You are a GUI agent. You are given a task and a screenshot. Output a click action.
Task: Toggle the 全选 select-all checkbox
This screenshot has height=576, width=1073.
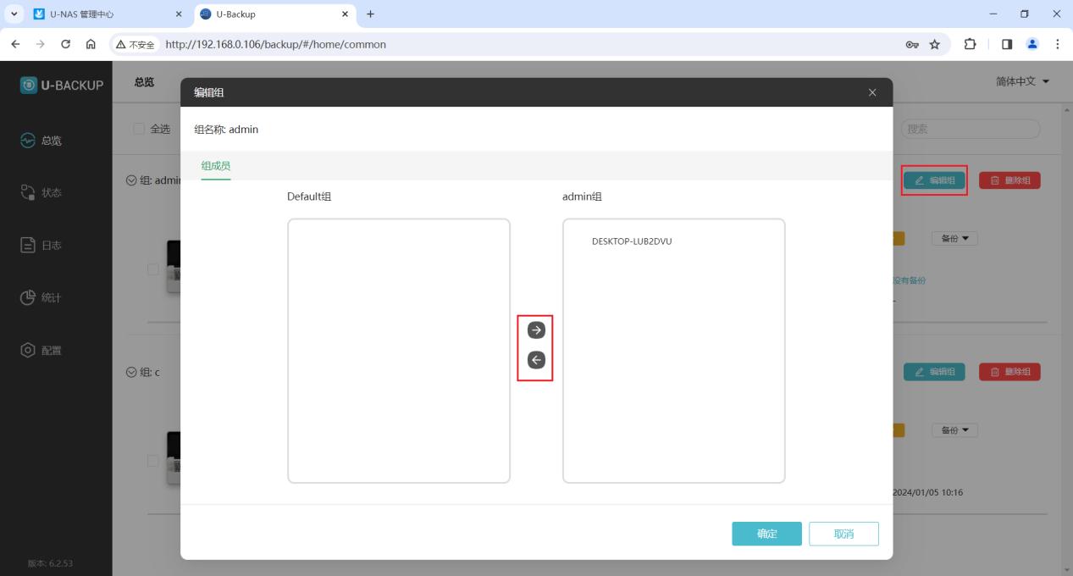tap(139, 129)
